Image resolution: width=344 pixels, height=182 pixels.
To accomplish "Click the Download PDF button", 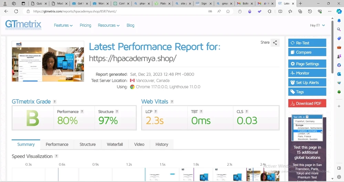I will 307,103.
